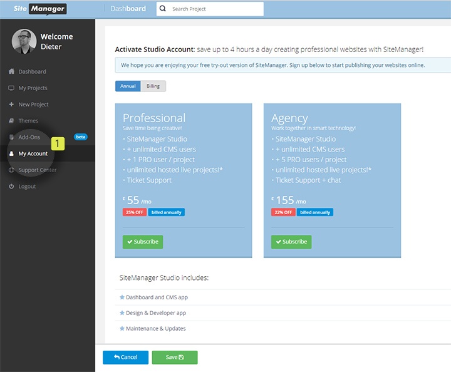Click the Logout sidebar label
The width and height of the screenshot is (451, 372).
(x=27, y=186)
